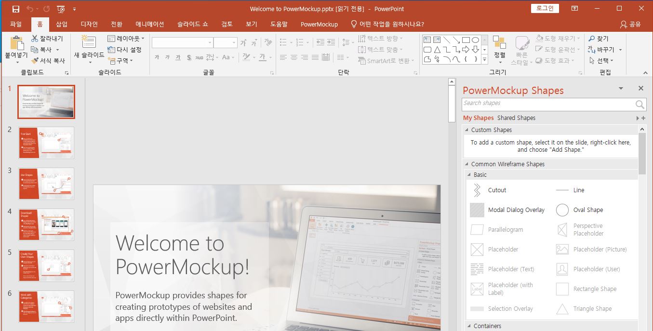The width and height of the screenshot is (653, 331).
Task: Click Cut (잘라내기) scissors icon
Action: pyautogui.click(x=35, y=39)
